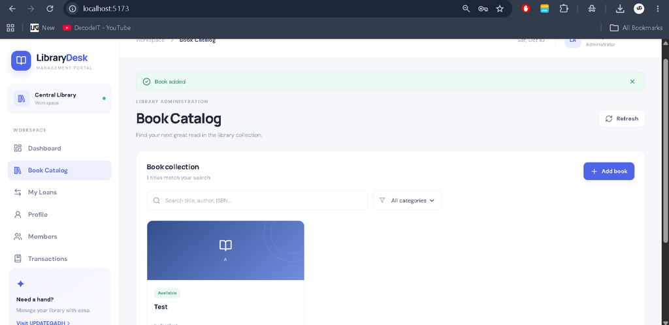Click the sparkle icon in help card
669x325 pixels.
tap(20, 284)
